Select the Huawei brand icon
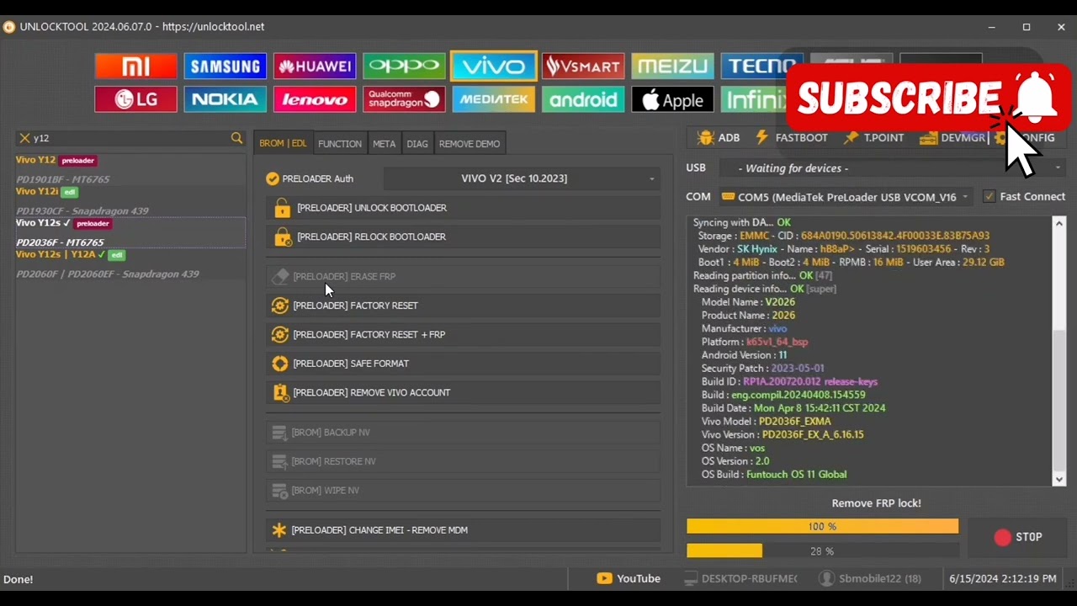This screenshot has height=606, width=1077. (314, 66)
